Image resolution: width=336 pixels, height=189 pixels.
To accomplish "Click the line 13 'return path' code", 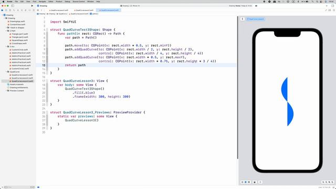I will click(x=75, y=65).
